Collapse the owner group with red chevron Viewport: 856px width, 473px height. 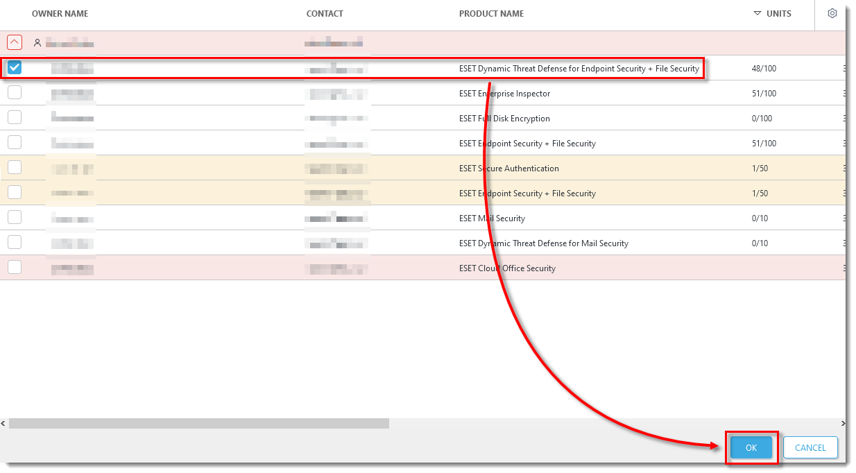click(15, 42)
